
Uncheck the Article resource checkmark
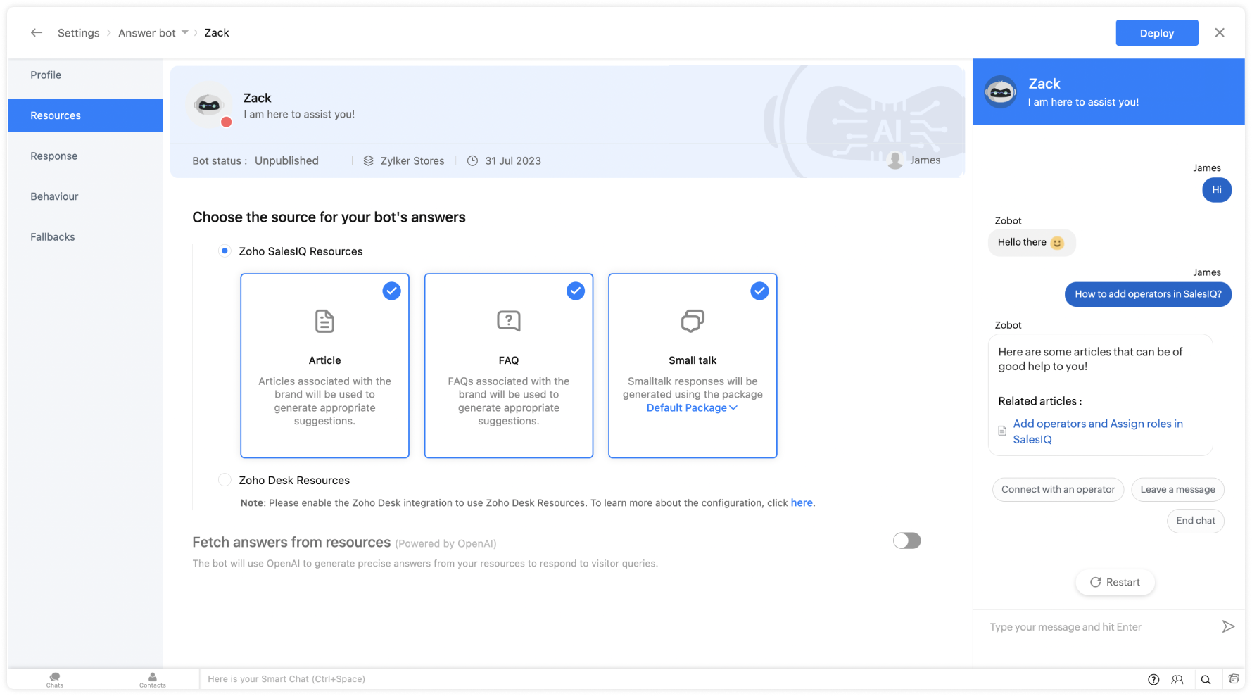[x=391, y=291]
